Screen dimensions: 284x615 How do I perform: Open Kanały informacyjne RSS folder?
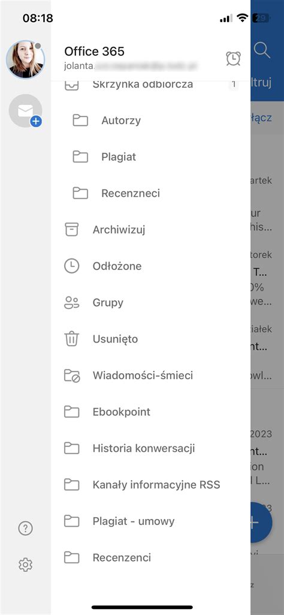click(150, 485)
